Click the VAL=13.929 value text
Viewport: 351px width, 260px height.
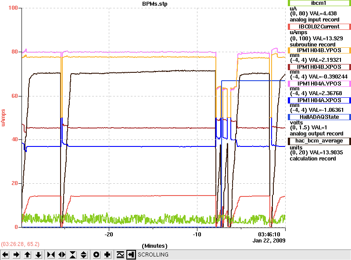327,38
